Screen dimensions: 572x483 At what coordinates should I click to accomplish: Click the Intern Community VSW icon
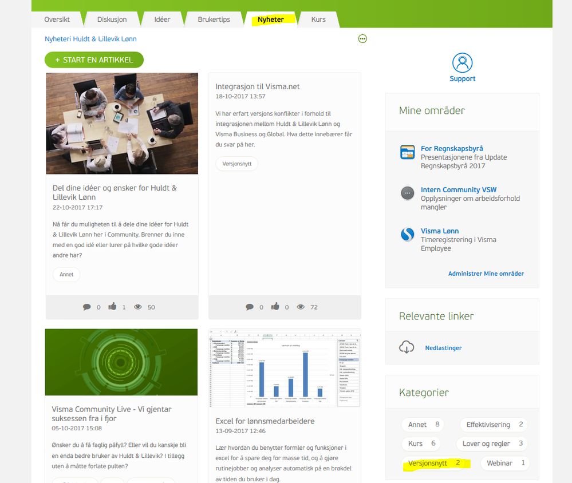pos(407,193)
